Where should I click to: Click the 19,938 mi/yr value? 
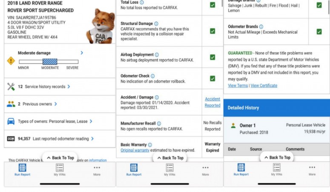pos(315,132)
